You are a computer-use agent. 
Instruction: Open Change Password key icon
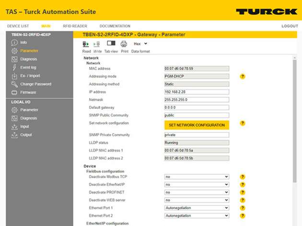point(14,84)
